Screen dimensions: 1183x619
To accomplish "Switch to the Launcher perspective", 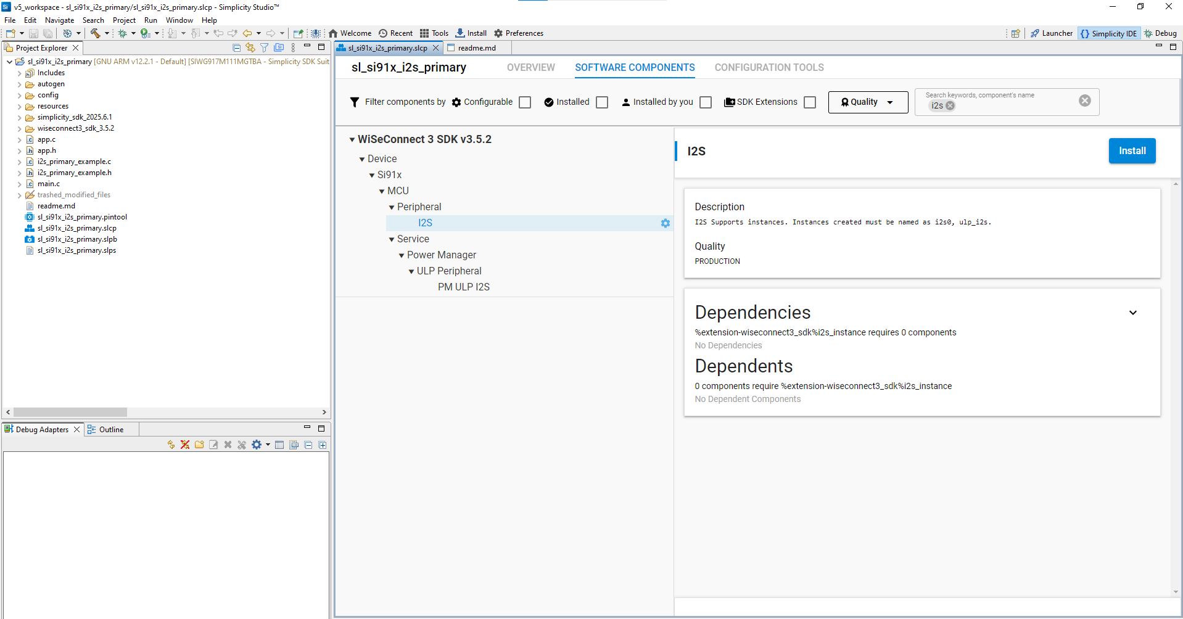I will point(1052,33).
